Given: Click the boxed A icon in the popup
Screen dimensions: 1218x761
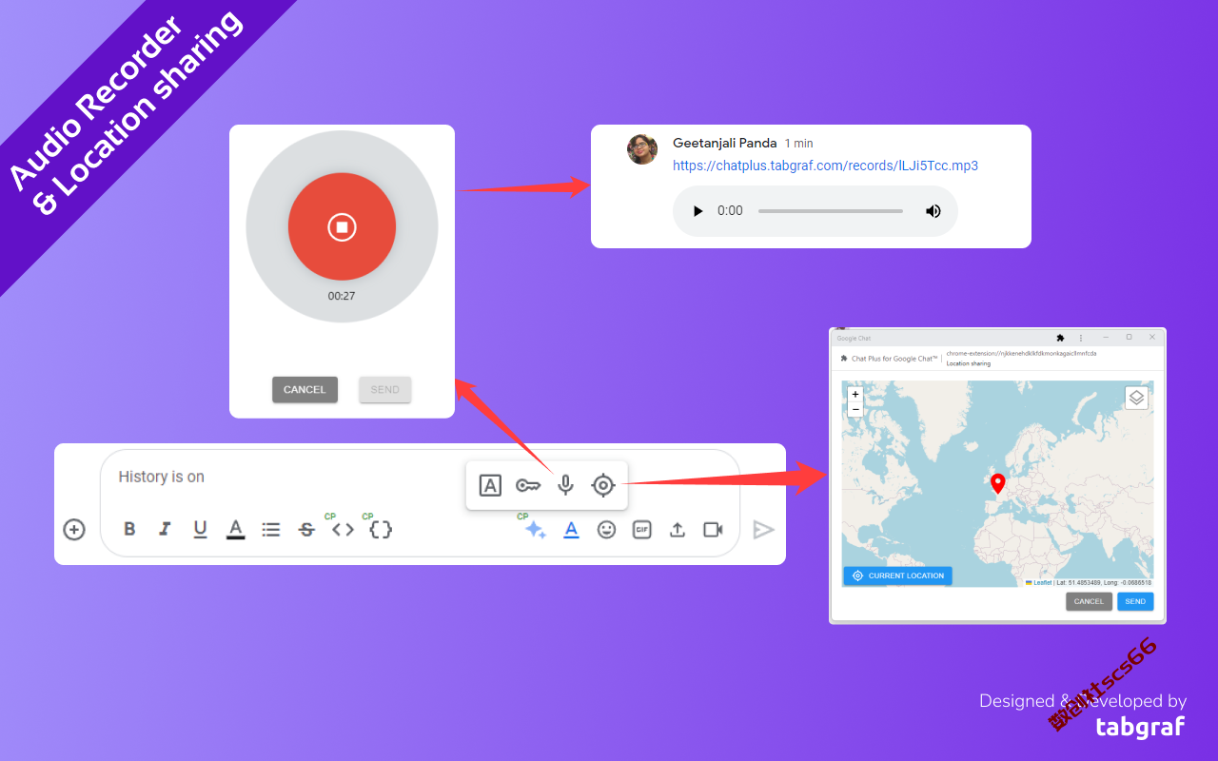Looking at the screenshot, I should pos(490,486).
